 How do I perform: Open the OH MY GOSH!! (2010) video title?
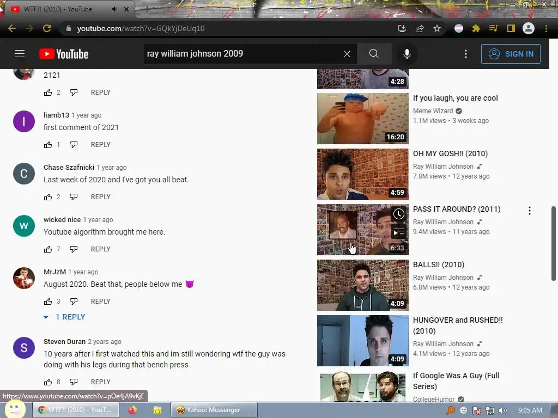[450, 153]
